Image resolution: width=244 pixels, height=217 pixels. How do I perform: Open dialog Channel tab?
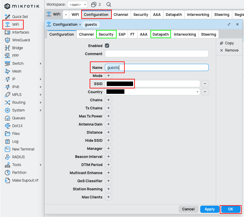(x=86, y=34)
